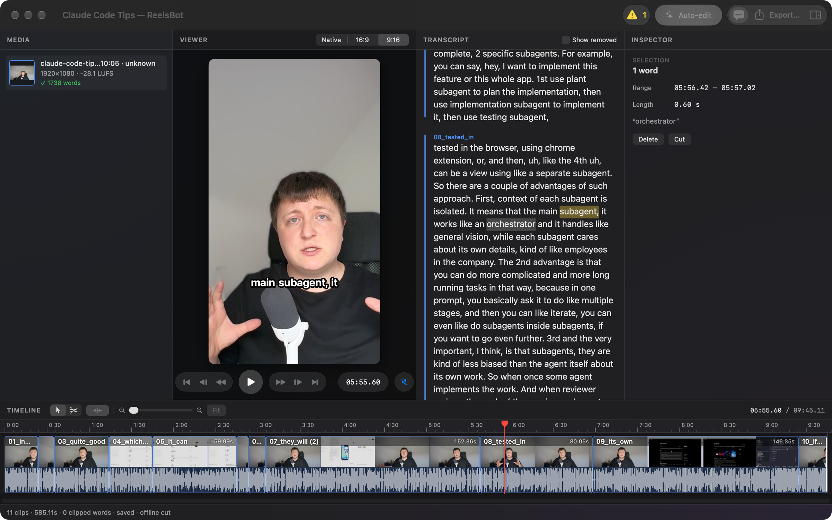832x520 pixels.
Task: Play the video
Action: click(x=250, y=382)
